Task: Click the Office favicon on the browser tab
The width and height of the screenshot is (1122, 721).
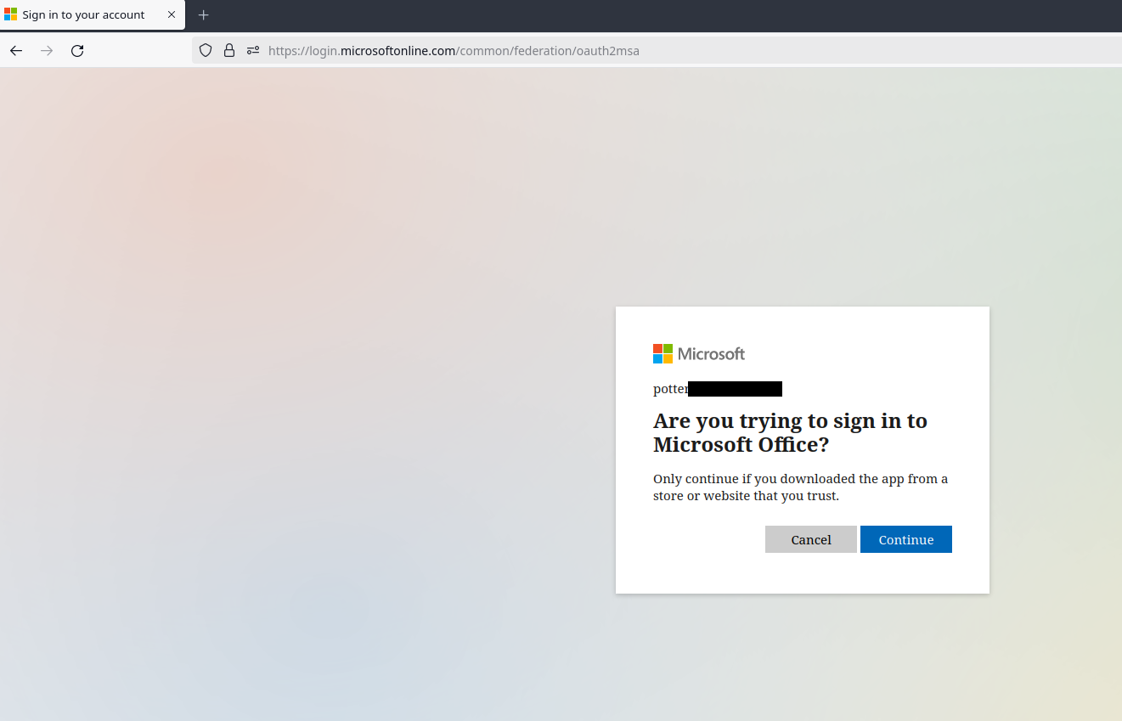Action: click(x=14, y=14)
